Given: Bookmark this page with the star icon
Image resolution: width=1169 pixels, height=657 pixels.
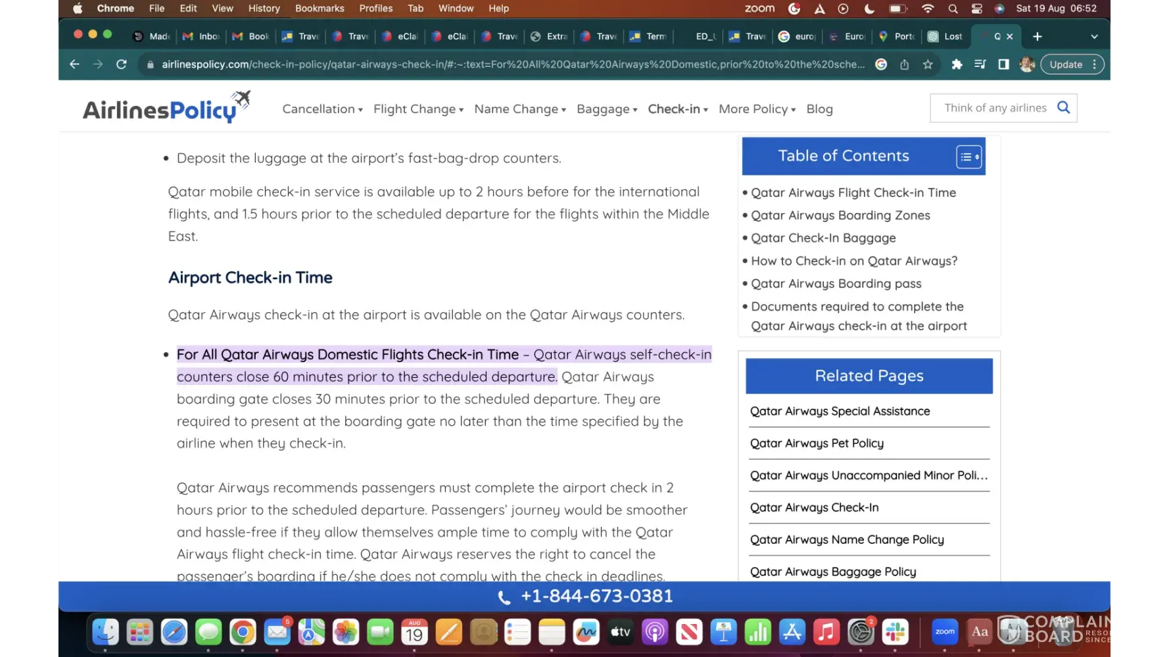Looking at the screenshot, I should (928, 64).
